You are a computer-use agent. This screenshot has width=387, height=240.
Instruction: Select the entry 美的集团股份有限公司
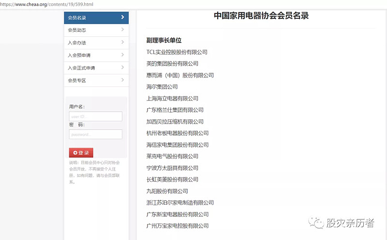[x=172, y=64]
